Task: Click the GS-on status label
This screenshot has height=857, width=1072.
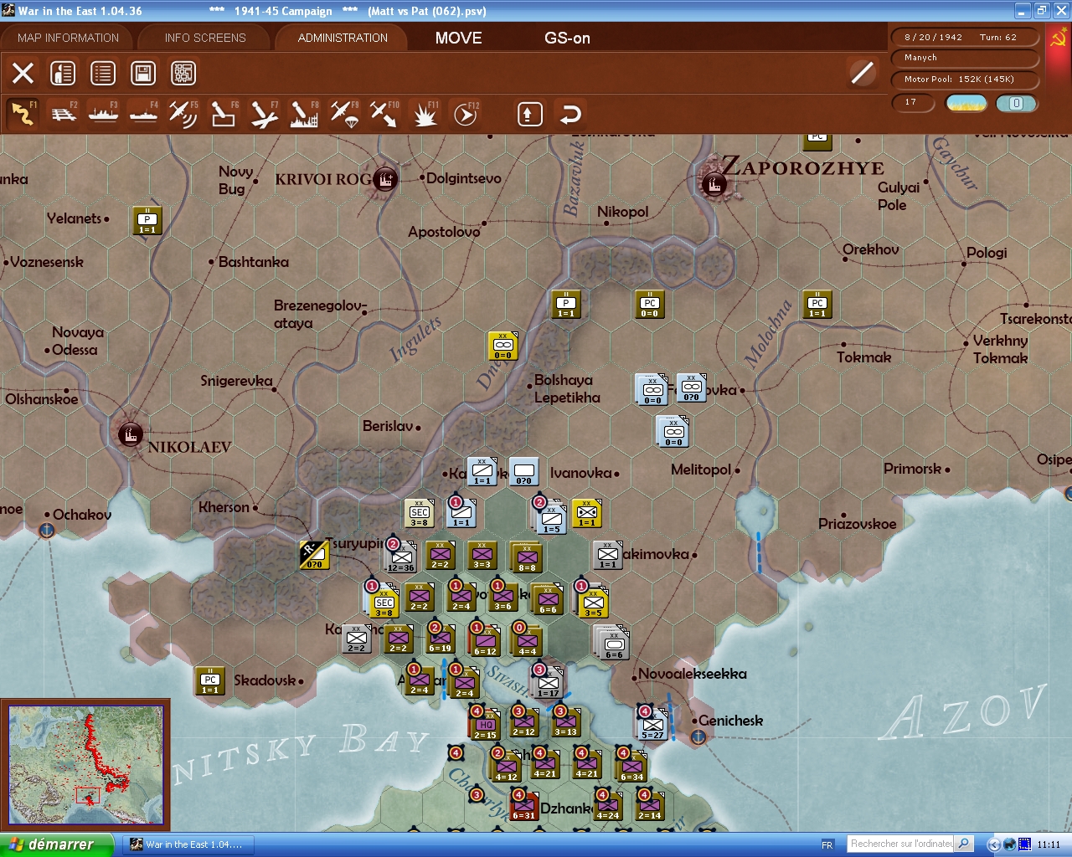Action: tap(567, 38)
